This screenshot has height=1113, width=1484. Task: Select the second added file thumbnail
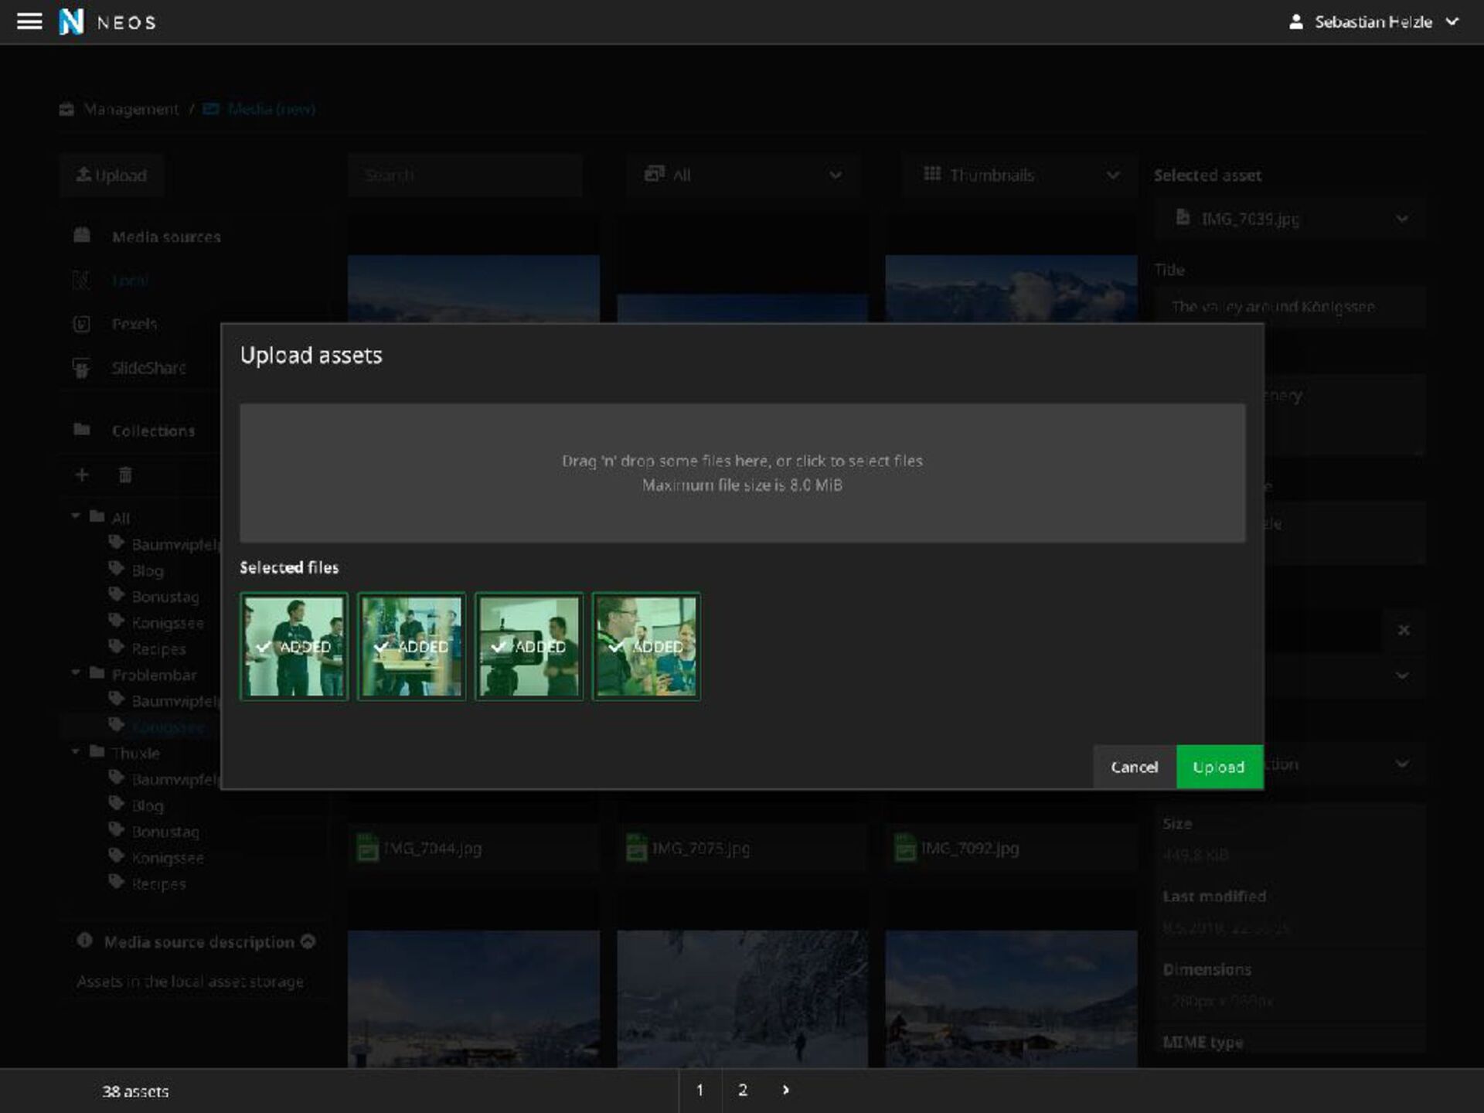[x=411, y=646]
